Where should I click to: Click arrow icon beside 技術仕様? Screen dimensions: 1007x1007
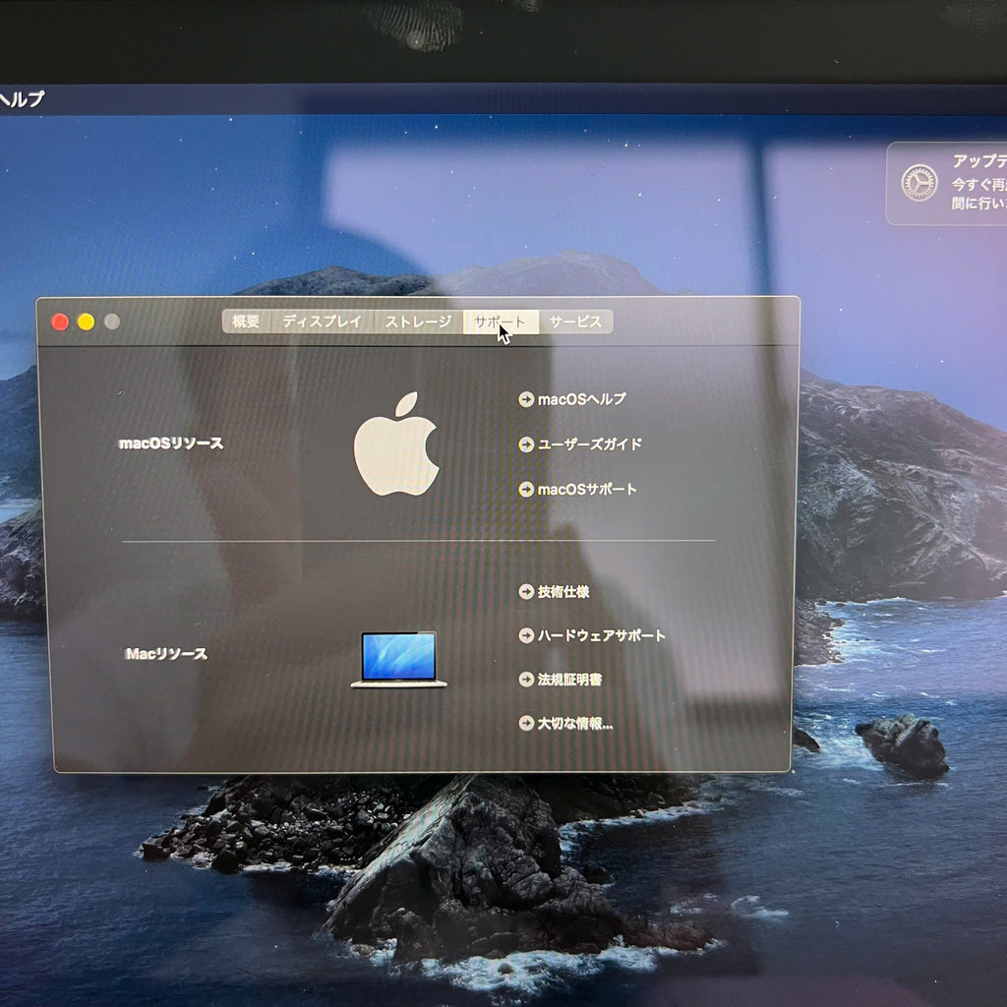(x=526, y=591)
